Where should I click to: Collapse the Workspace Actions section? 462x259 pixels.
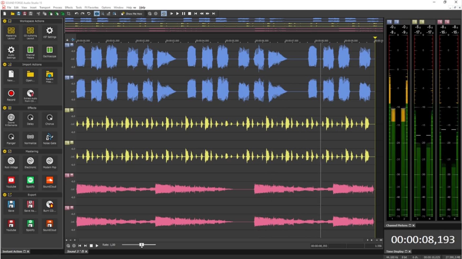[4, 21]
